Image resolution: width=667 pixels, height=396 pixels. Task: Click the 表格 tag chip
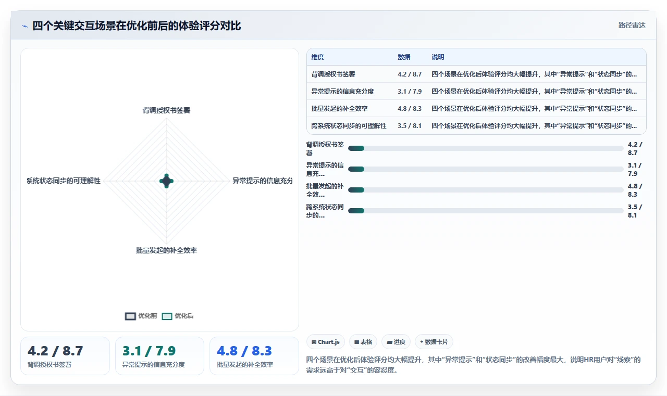pyautogui.click(x=363, y=342)
